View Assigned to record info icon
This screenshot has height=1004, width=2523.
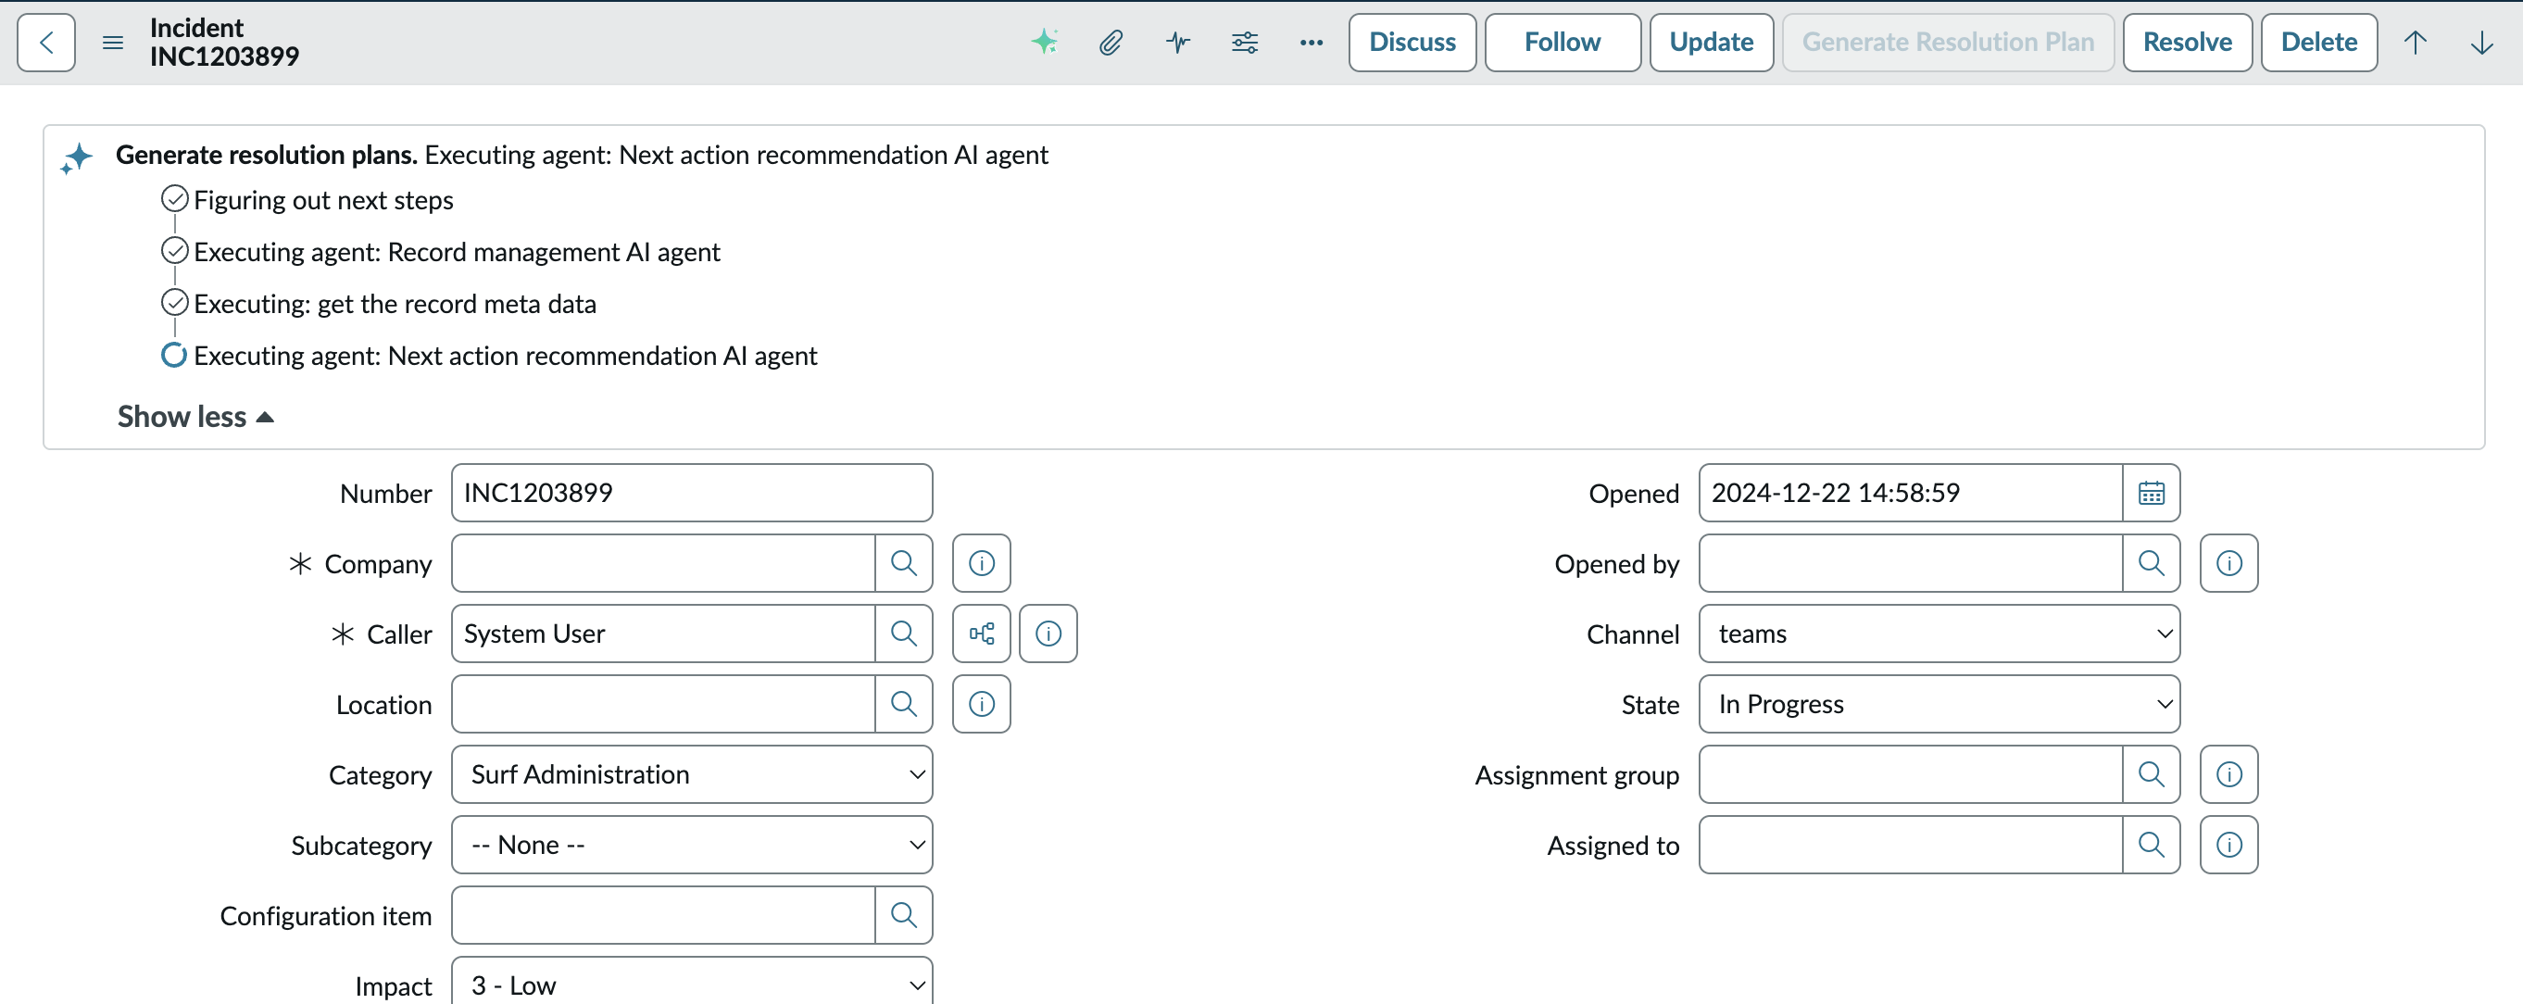[2229, 846]
